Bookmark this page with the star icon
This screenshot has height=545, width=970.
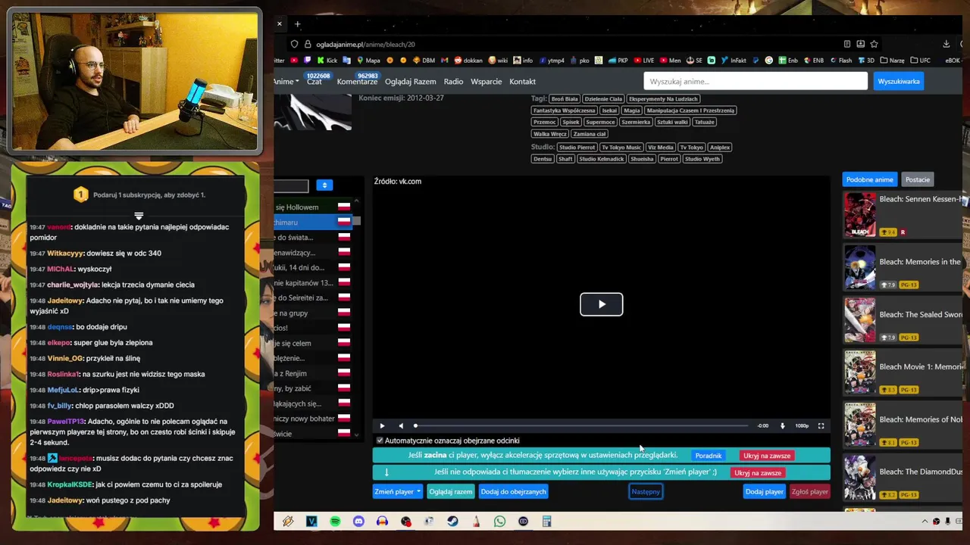click(x=874, y=44)
